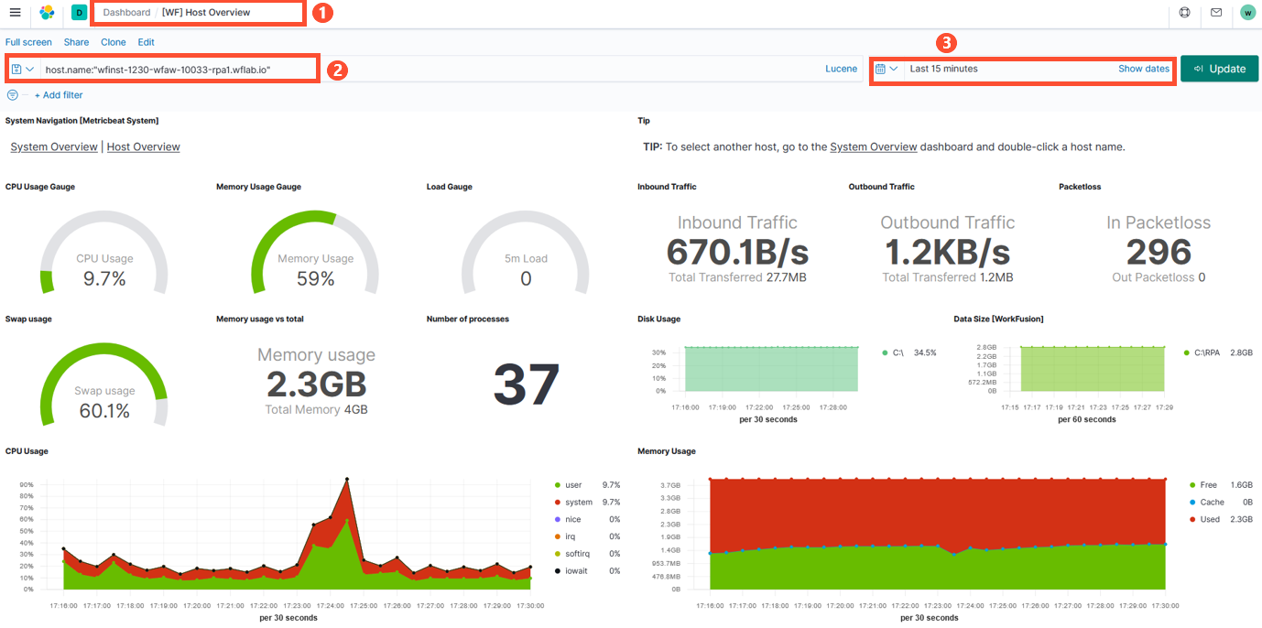Click the filter options icon
Image resolution: width=1262 pixels, height=628 pixels.
coord(13,95)
